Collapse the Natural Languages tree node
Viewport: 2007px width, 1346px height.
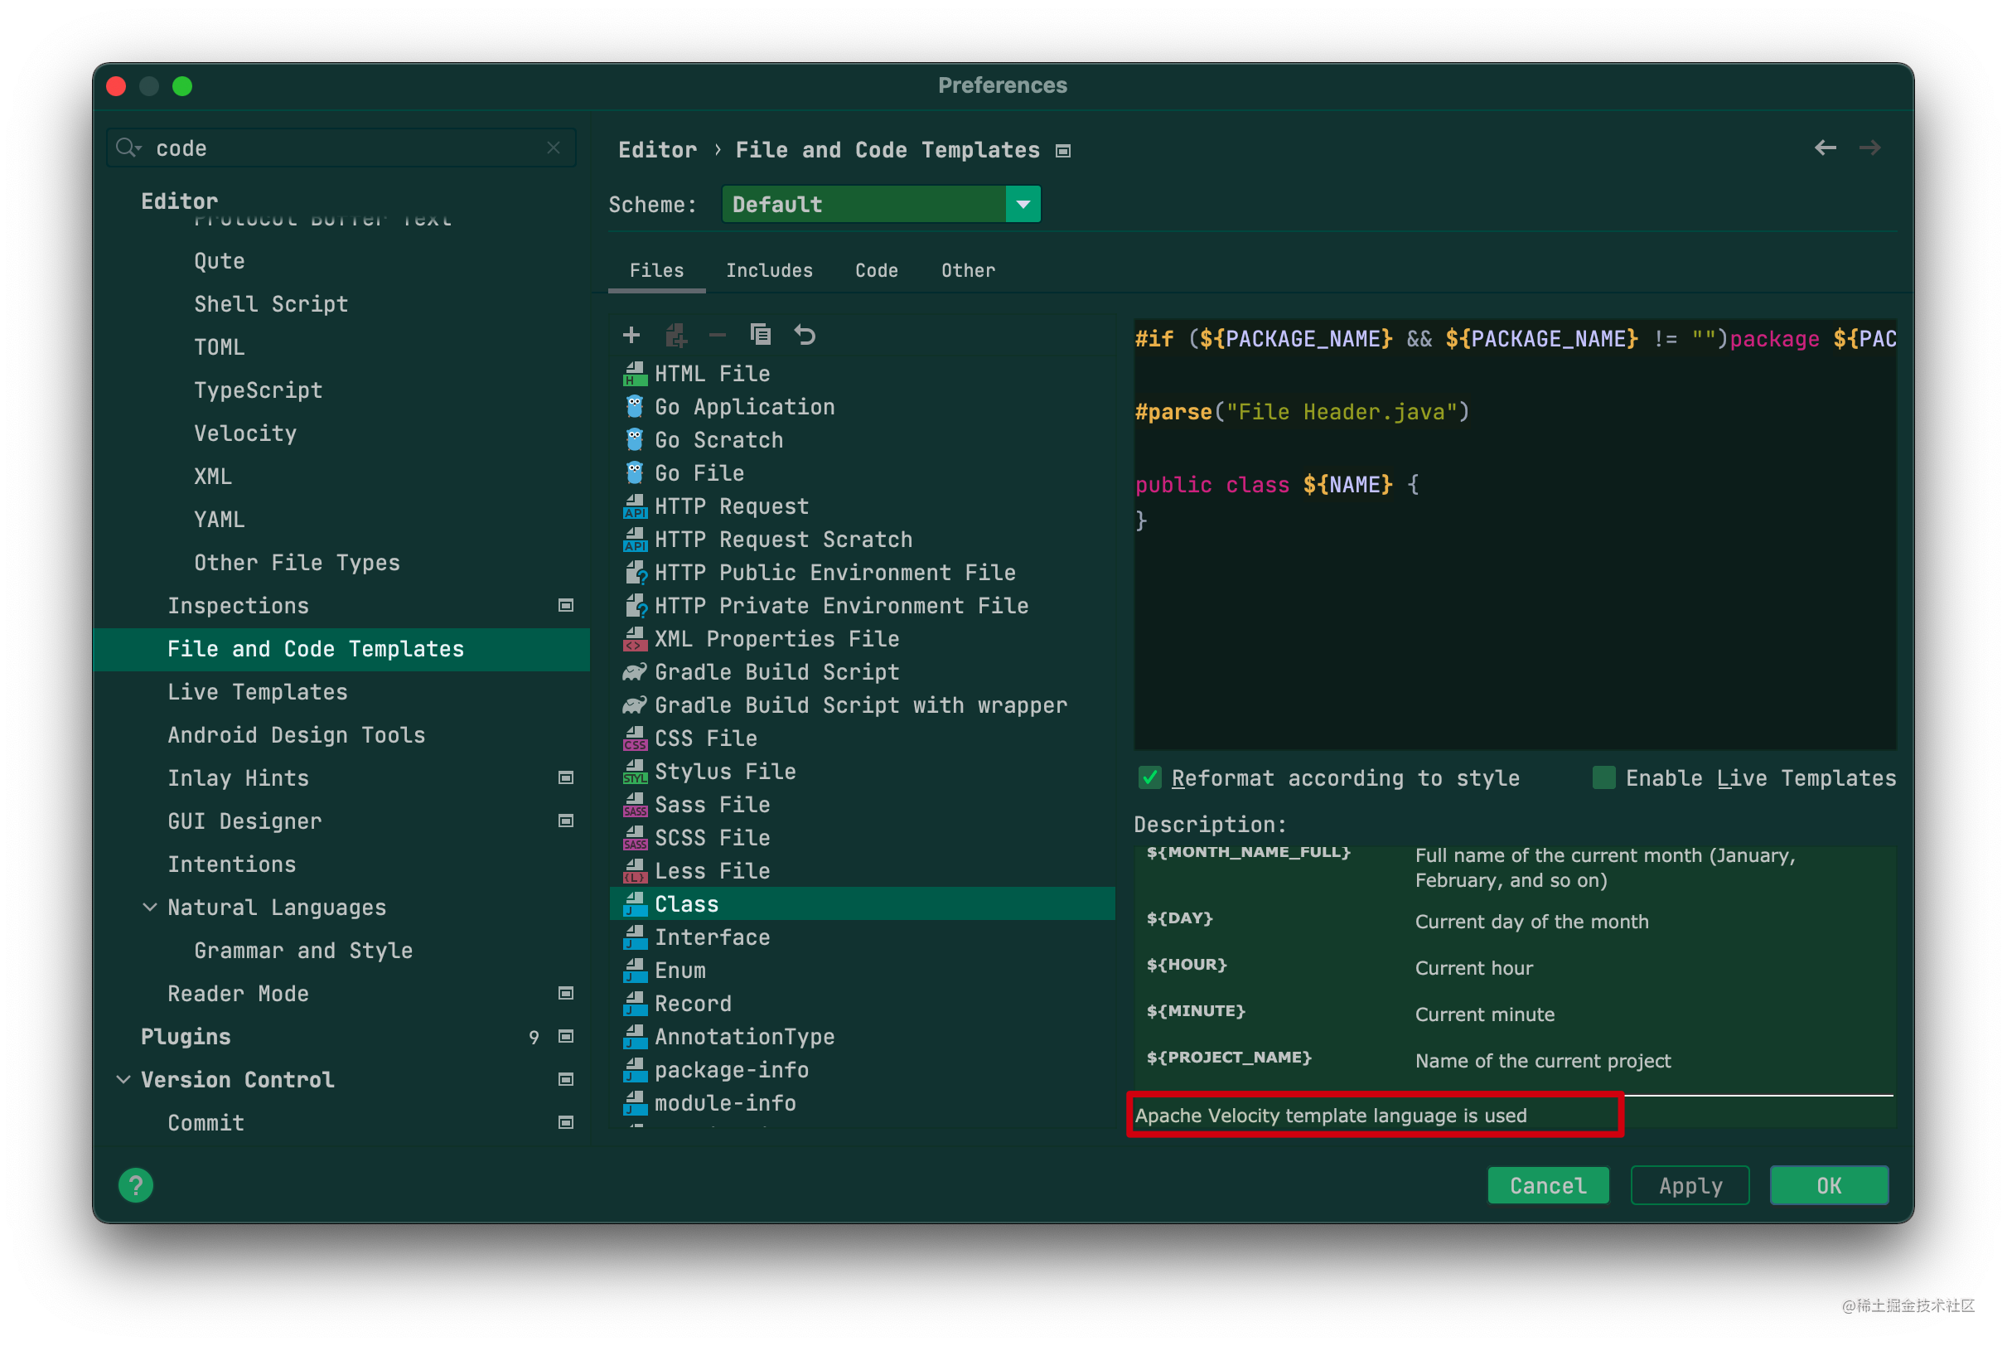click(x=149, y=908)
